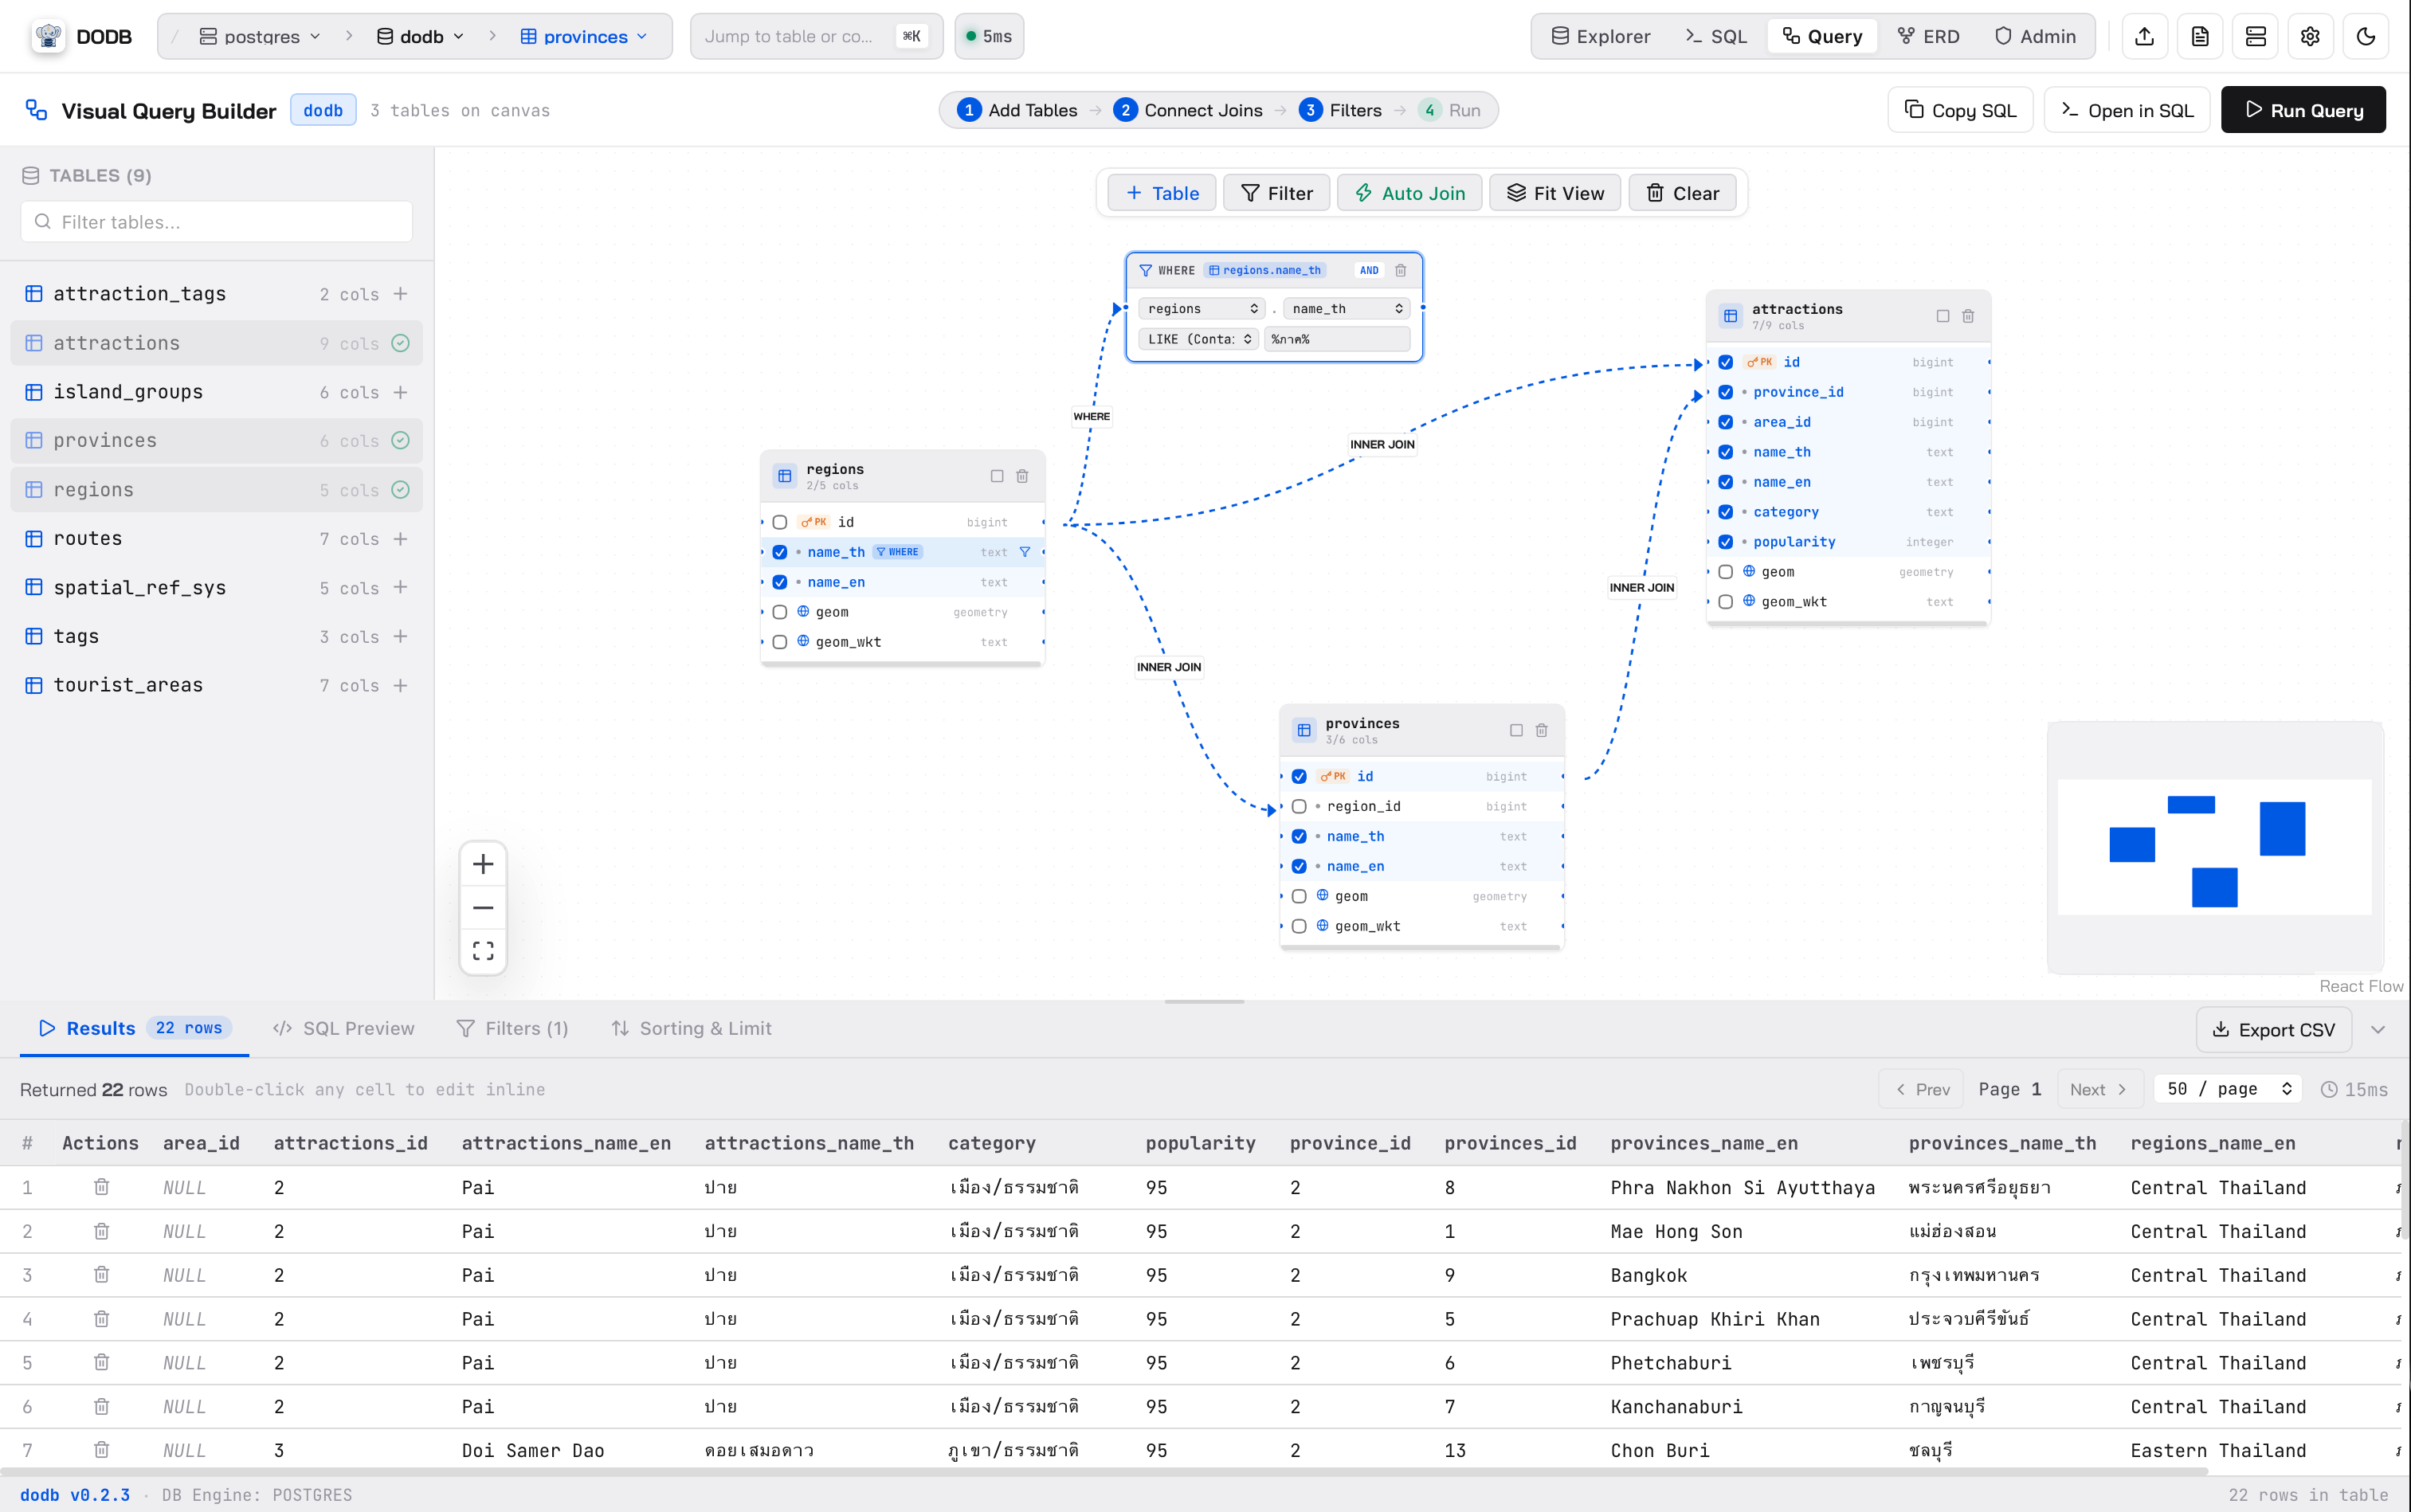
Task: Add spatial_ref_sys table with plus icon
Action: click(400, 588)
